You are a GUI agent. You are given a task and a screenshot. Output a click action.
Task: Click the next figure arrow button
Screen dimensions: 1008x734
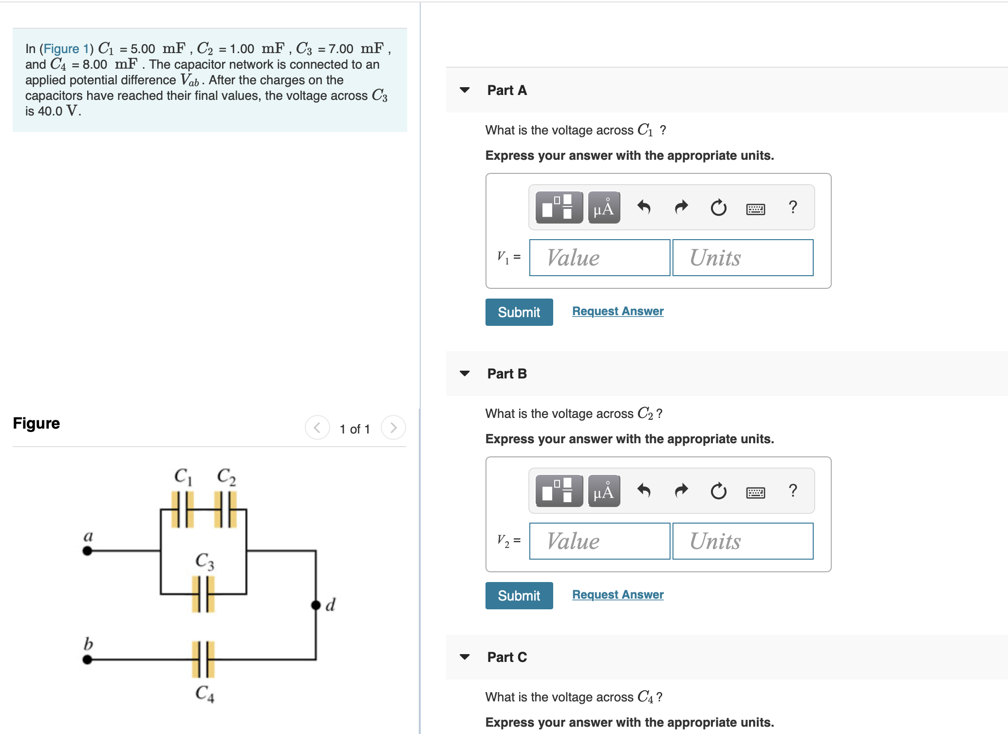click(393, 428)
